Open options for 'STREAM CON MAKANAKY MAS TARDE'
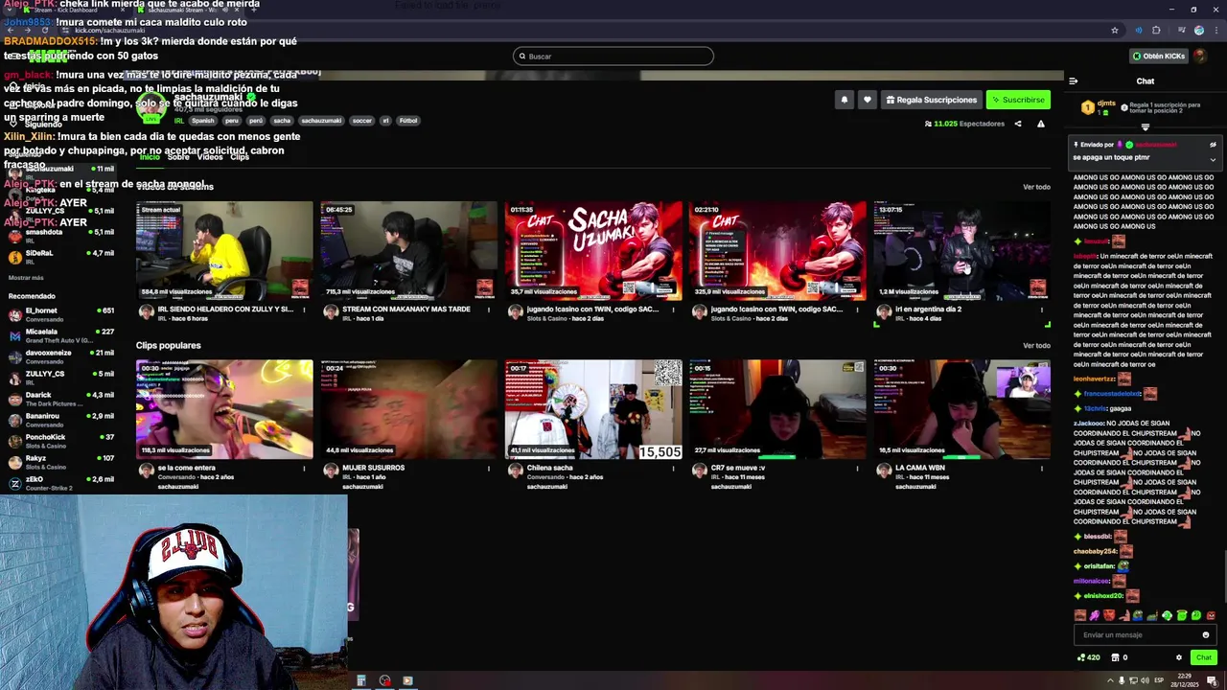 tap(488, 310)
